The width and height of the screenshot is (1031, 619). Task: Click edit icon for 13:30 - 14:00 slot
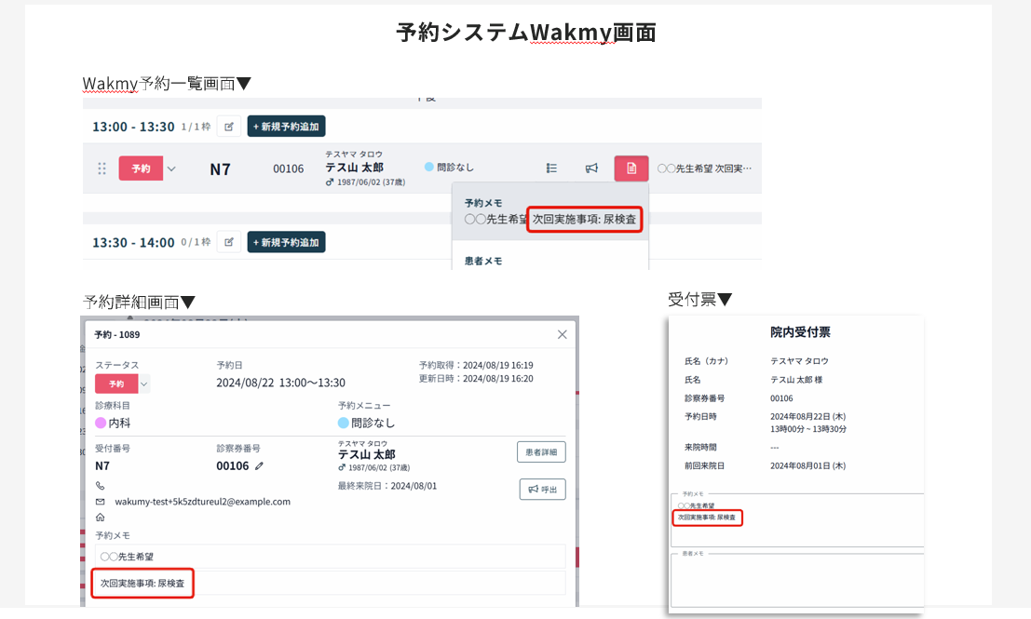click(229, 242)
